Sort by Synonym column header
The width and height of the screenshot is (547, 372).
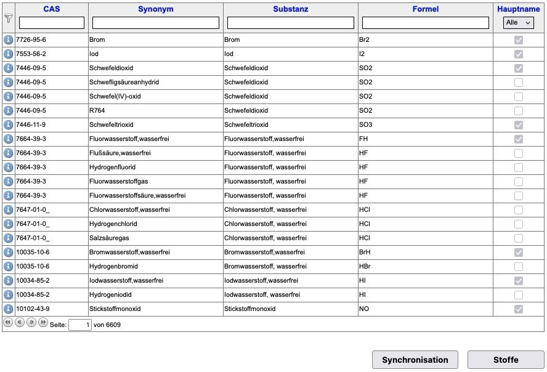pos(156,9)
